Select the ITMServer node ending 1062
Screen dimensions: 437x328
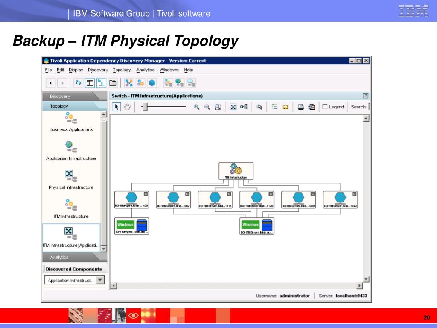[x=173, y=199]
